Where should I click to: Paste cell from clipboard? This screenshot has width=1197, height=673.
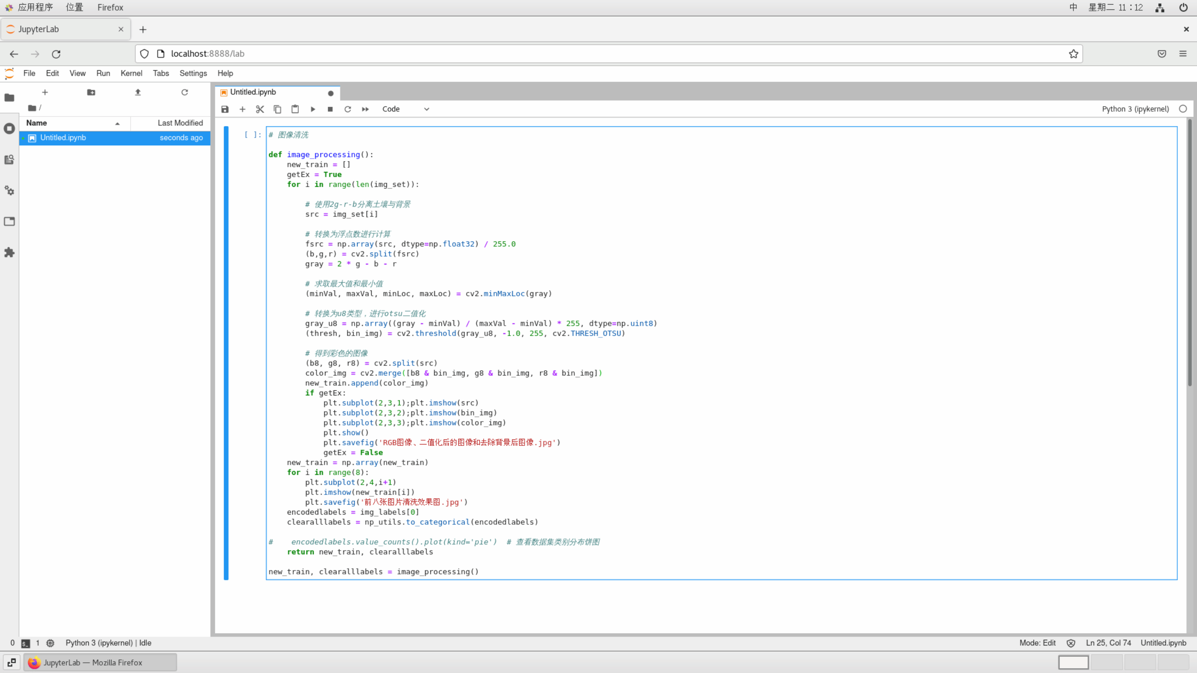(x=295, y=109)
